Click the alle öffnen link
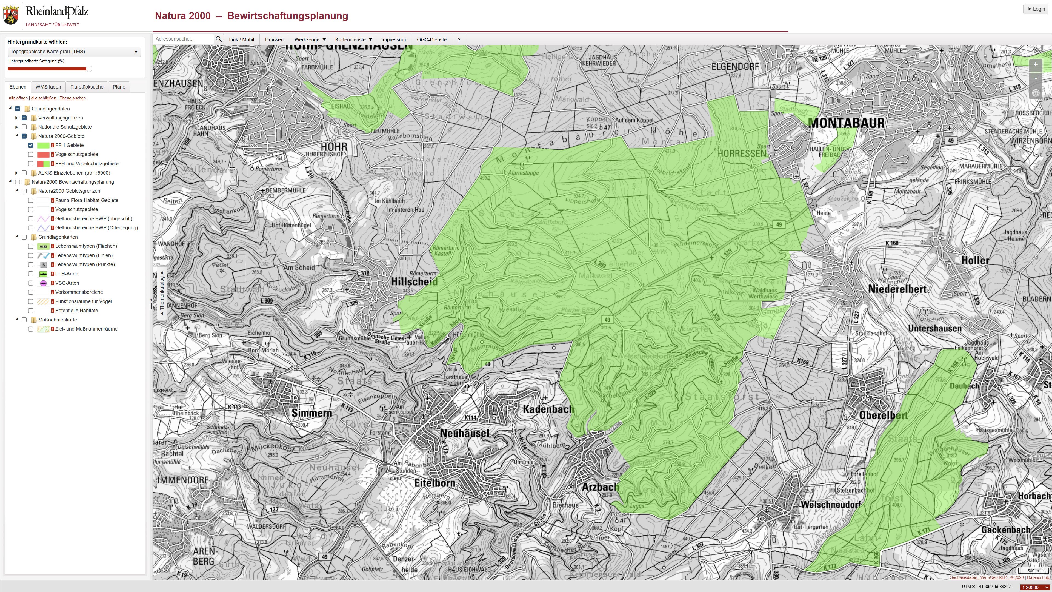The image size is (1052, 592). point(18,98)
